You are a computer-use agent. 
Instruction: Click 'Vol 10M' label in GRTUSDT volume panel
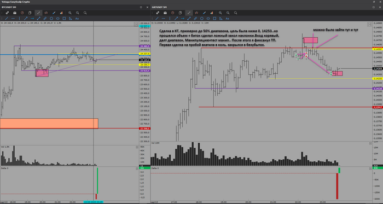pos(155,143)
